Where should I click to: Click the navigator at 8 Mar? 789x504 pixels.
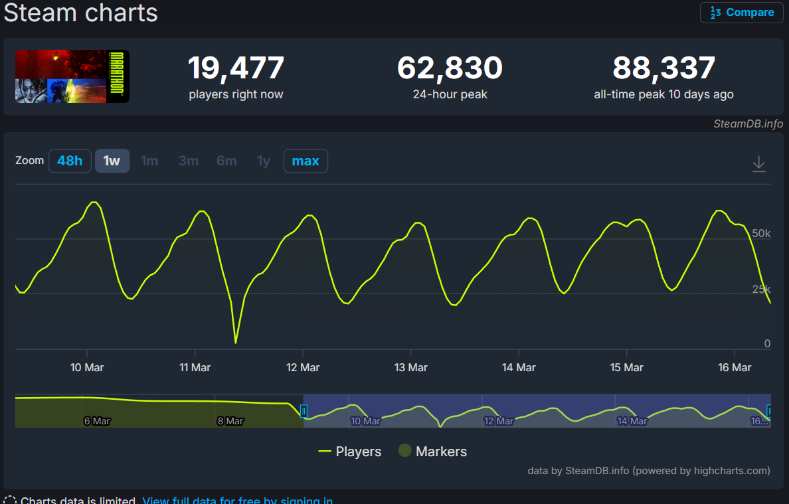[230, 421]
